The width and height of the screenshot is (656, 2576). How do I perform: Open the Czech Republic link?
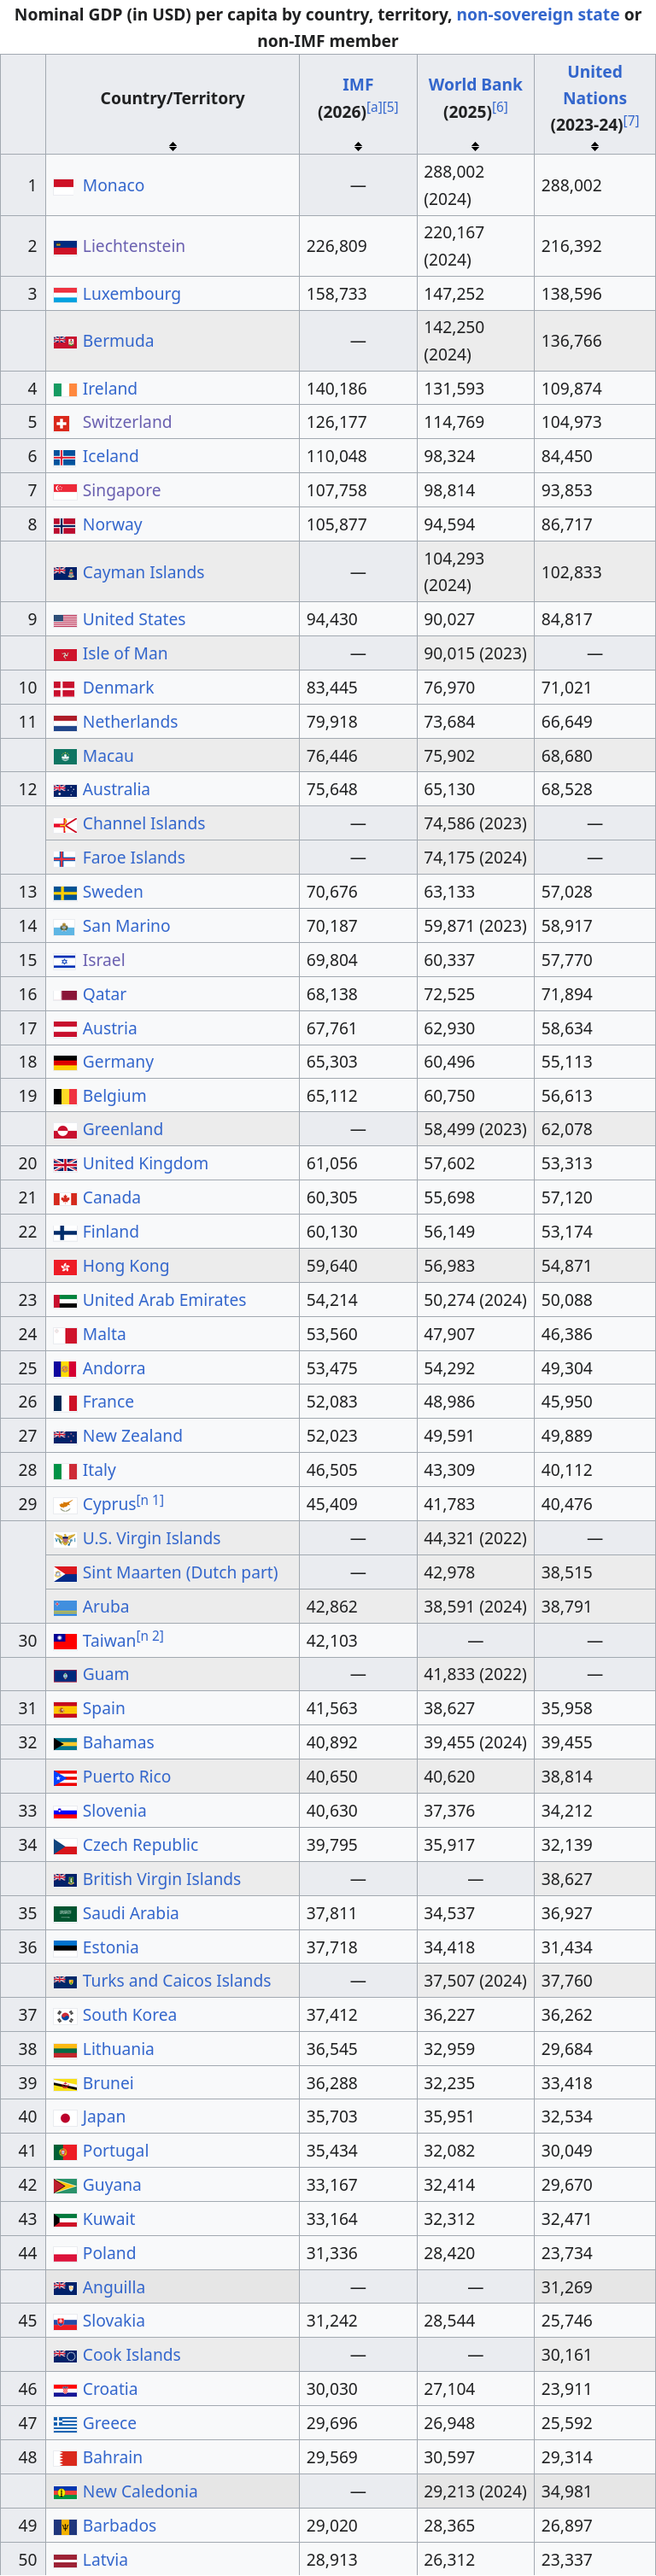(x=140, y=1845)
